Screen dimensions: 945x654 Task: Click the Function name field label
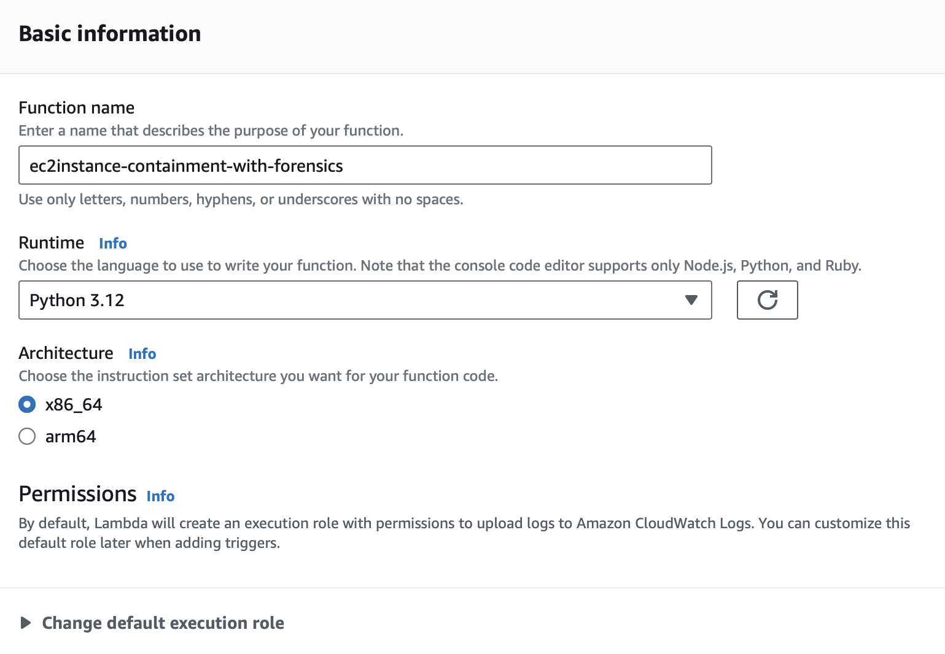pyautogui.click(x=77, y=108)
